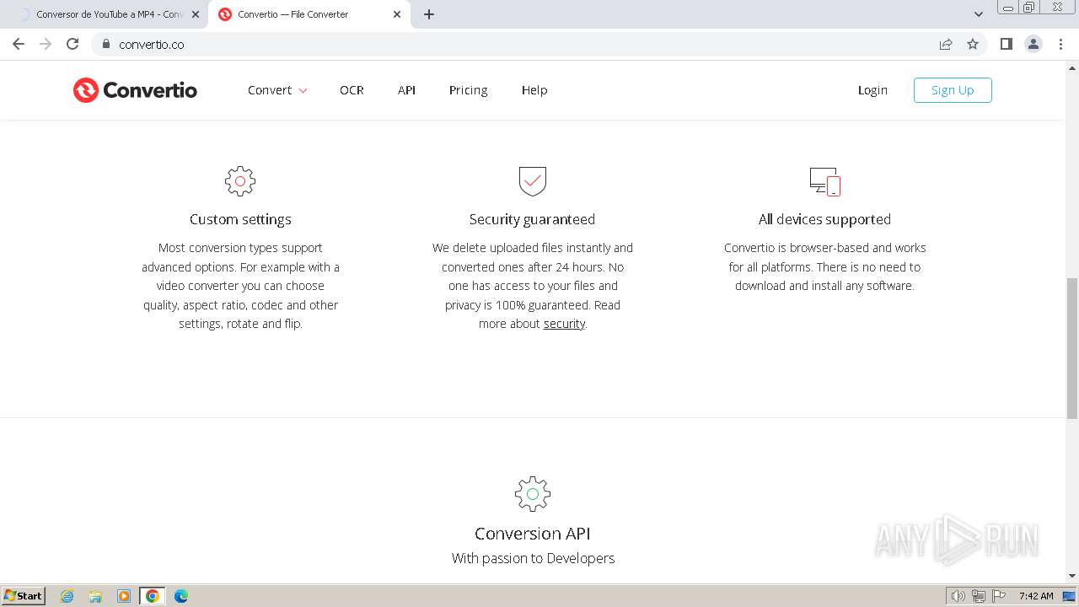This screenshot has height=607, width=1079.
Task: Launch Internet Explorer from taskbar
Action: tap(67, 596)
